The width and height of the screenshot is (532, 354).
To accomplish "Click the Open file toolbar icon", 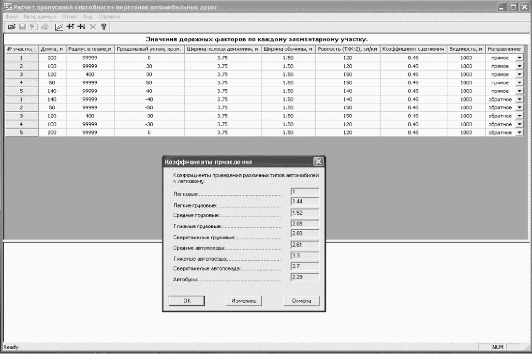I will pyautogui.click(x=11, y=27).
